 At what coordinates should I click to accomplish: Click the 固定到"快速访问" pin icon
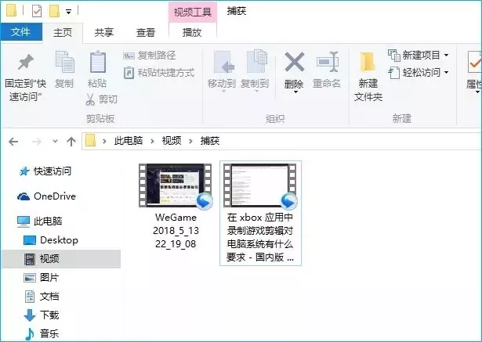26,62
